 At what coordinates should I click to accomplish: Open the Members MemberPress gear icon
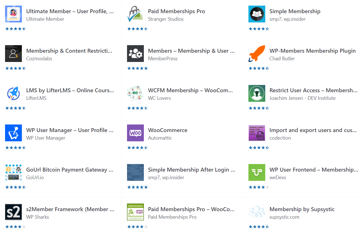click(x=135, y=54)
